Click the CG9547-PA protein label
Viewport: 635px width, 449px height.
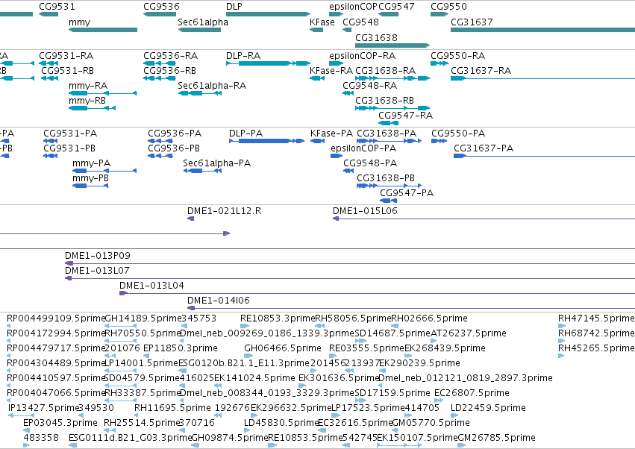pyautogui.click(x=407, y=193)
